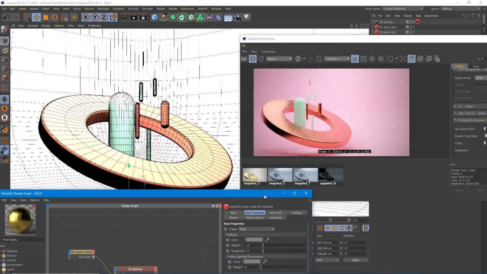487x274 pixels.
Task: Switch to the Coating tab
Action: (x=296, y=213)
